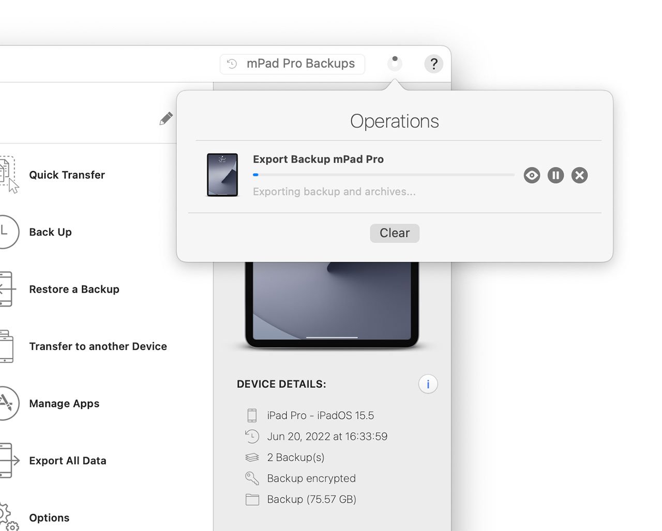Click the Clear button in Operations

pos(395,233)
